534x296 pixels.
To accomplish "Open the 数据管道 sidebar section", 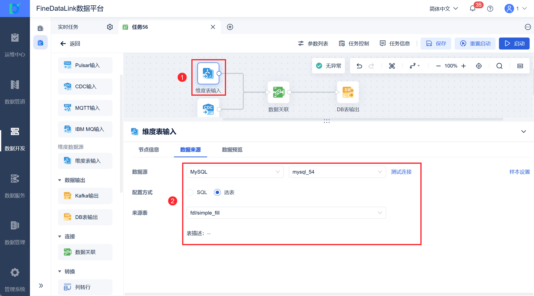I will coord(15,92).
